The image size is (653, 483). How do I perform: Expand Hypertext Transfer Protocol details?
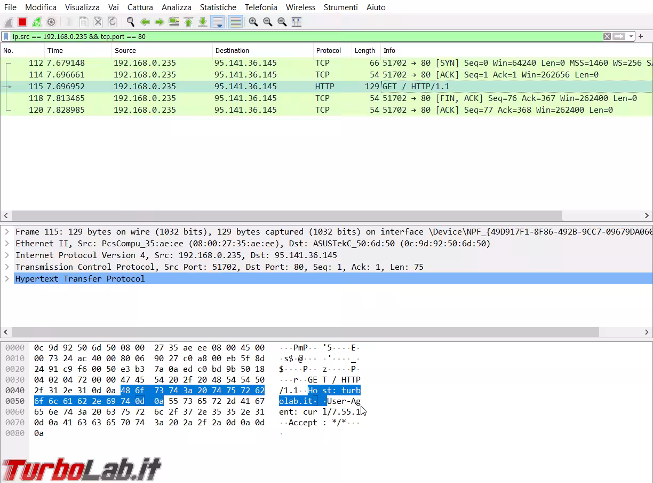[x=7, y=278]
